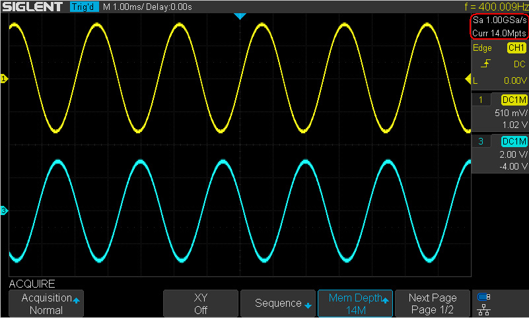Click the LAN network status icon
Screen dimensions: 529x318
[x=484, y=309]
